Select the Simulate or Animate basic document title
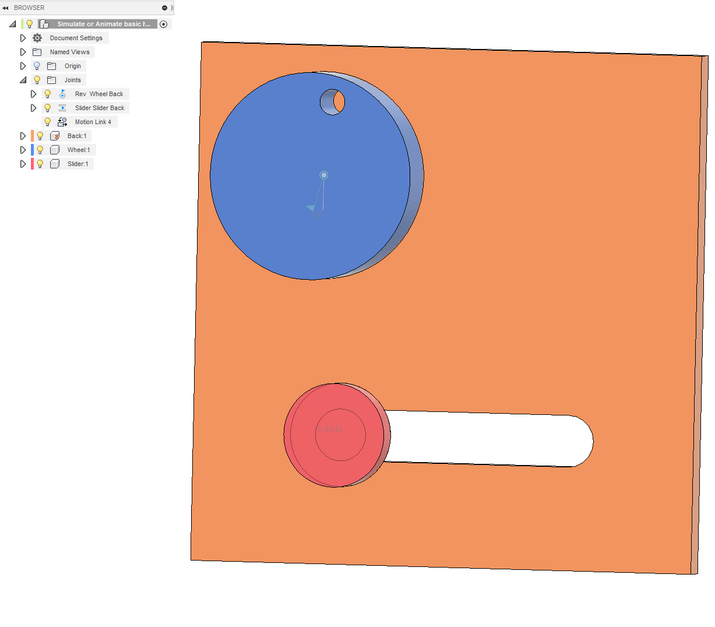The image size is (715, 627). tap(102, 24)
